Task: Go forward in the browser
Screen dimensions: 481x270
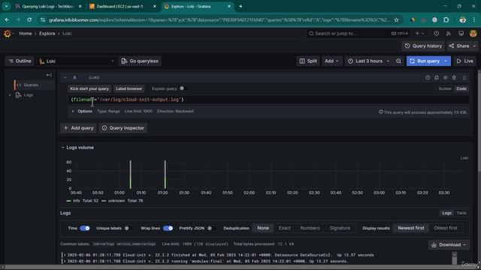Action: (18, 20)
